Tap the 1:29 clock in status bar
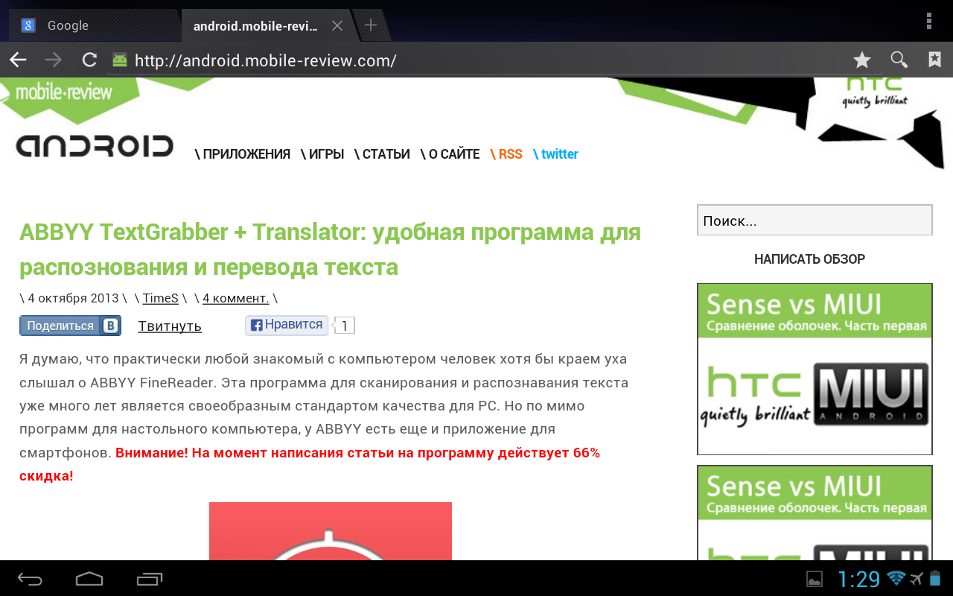Image resolution: width=953 pixels, height=596 pixels. point(858,579)
